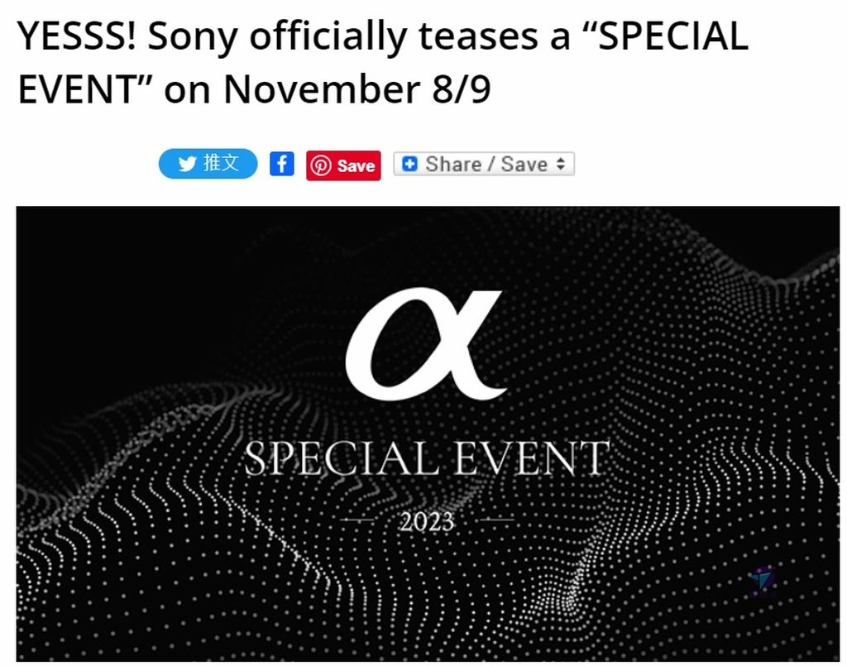This screenshot has width=847, height=666.
Task: Tweet this article using the 推文 button
Action: (208, 164)
